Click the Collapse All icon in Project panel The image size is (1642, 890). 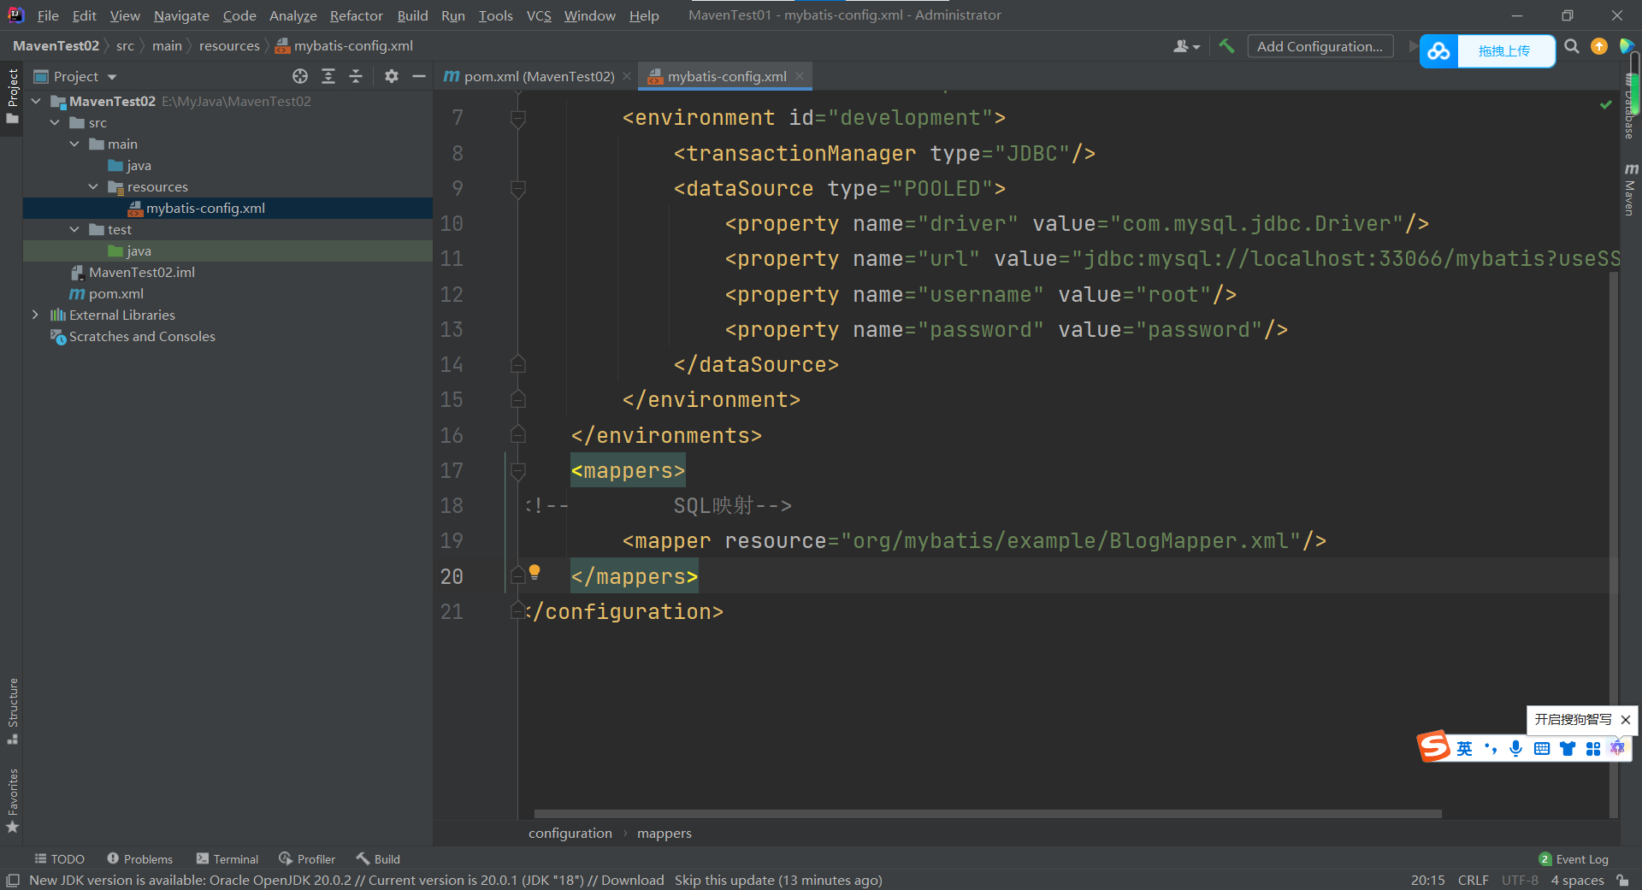pyautogui.click(x=356, y=76)
